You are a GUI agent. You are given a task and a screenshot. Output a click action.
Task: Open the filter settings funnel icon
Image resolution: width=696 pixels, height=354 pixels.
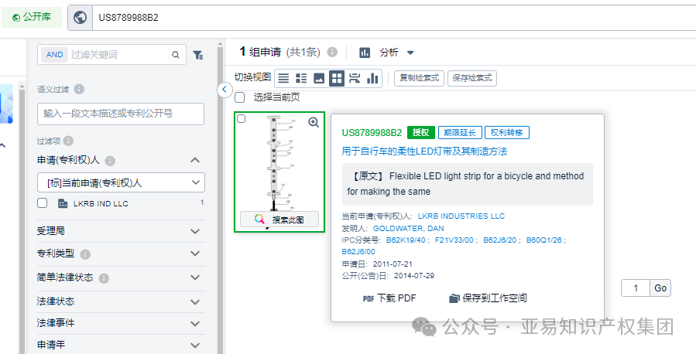coord(198,55)
